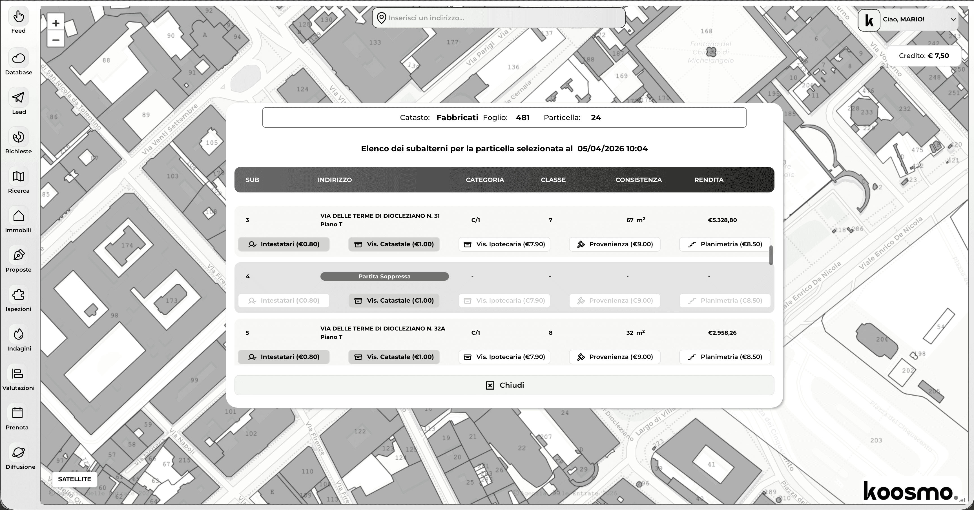Select parcel 41 on the map
The image size is (974, 510).
(x=711, y=464)
